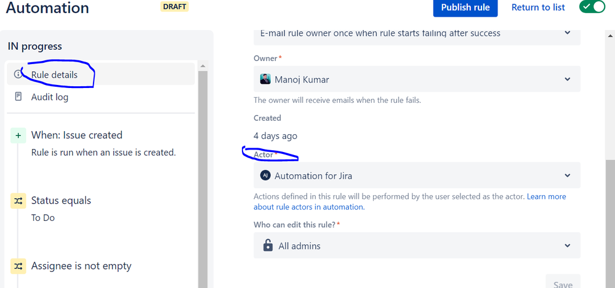Click the Audit log document icon
615x288 pixels.
pos(18,97)
